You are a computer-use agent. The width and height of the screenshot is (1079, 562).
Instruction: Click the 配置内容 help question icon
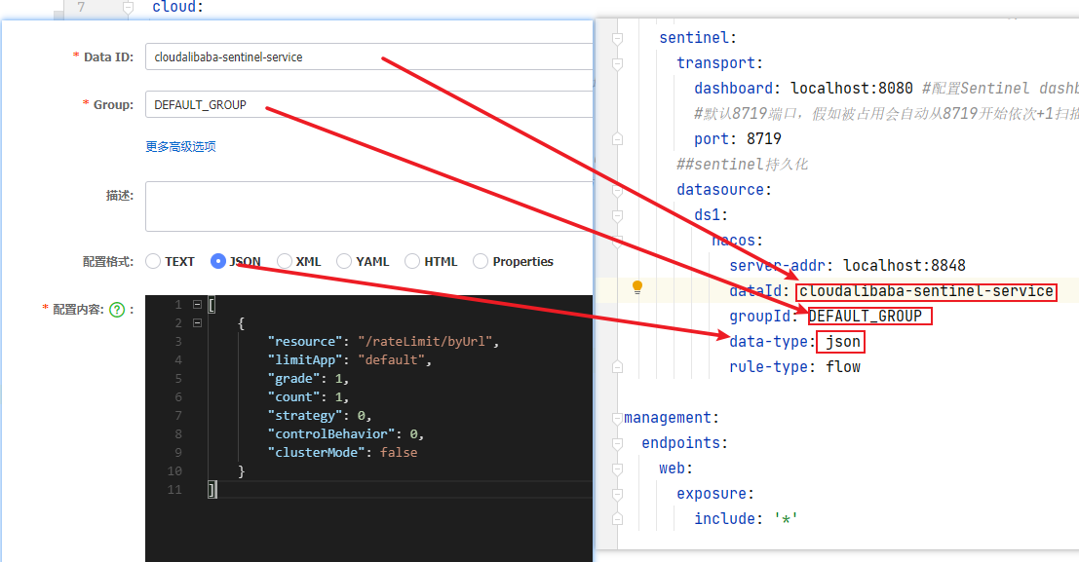click(117, 310)
